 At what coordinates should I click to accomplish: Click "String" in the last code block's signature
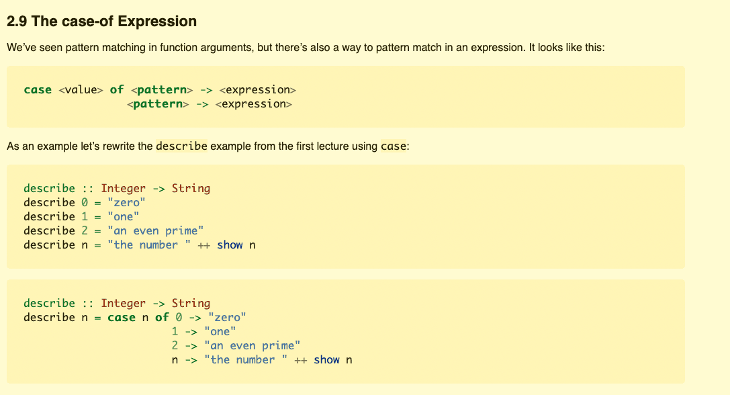(191, 303)
